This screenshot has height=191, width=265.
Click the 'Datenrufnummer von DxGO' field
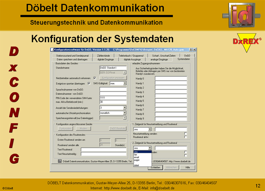point(113,94)
